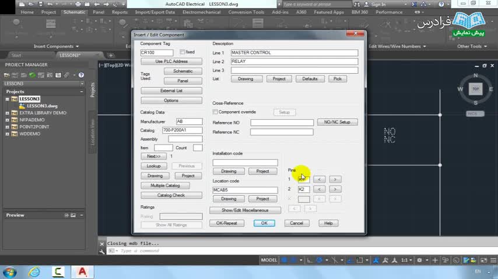The image size is (498, 279).
Task: Click the TOP face of the ViewCube
Action: 475,89
